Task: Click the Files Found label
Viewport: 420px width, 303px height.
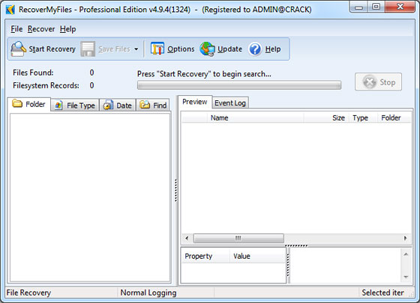Action: point(33,73)
